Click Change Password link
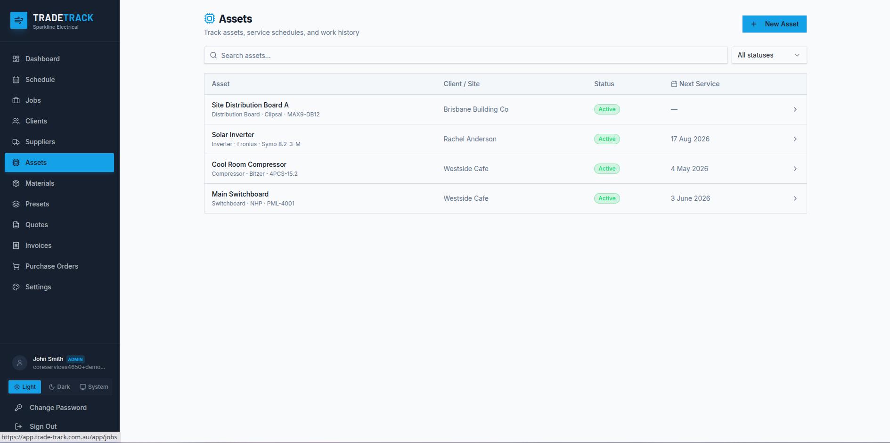The height and width of the screenshot is (443, 890). (58, 408)
